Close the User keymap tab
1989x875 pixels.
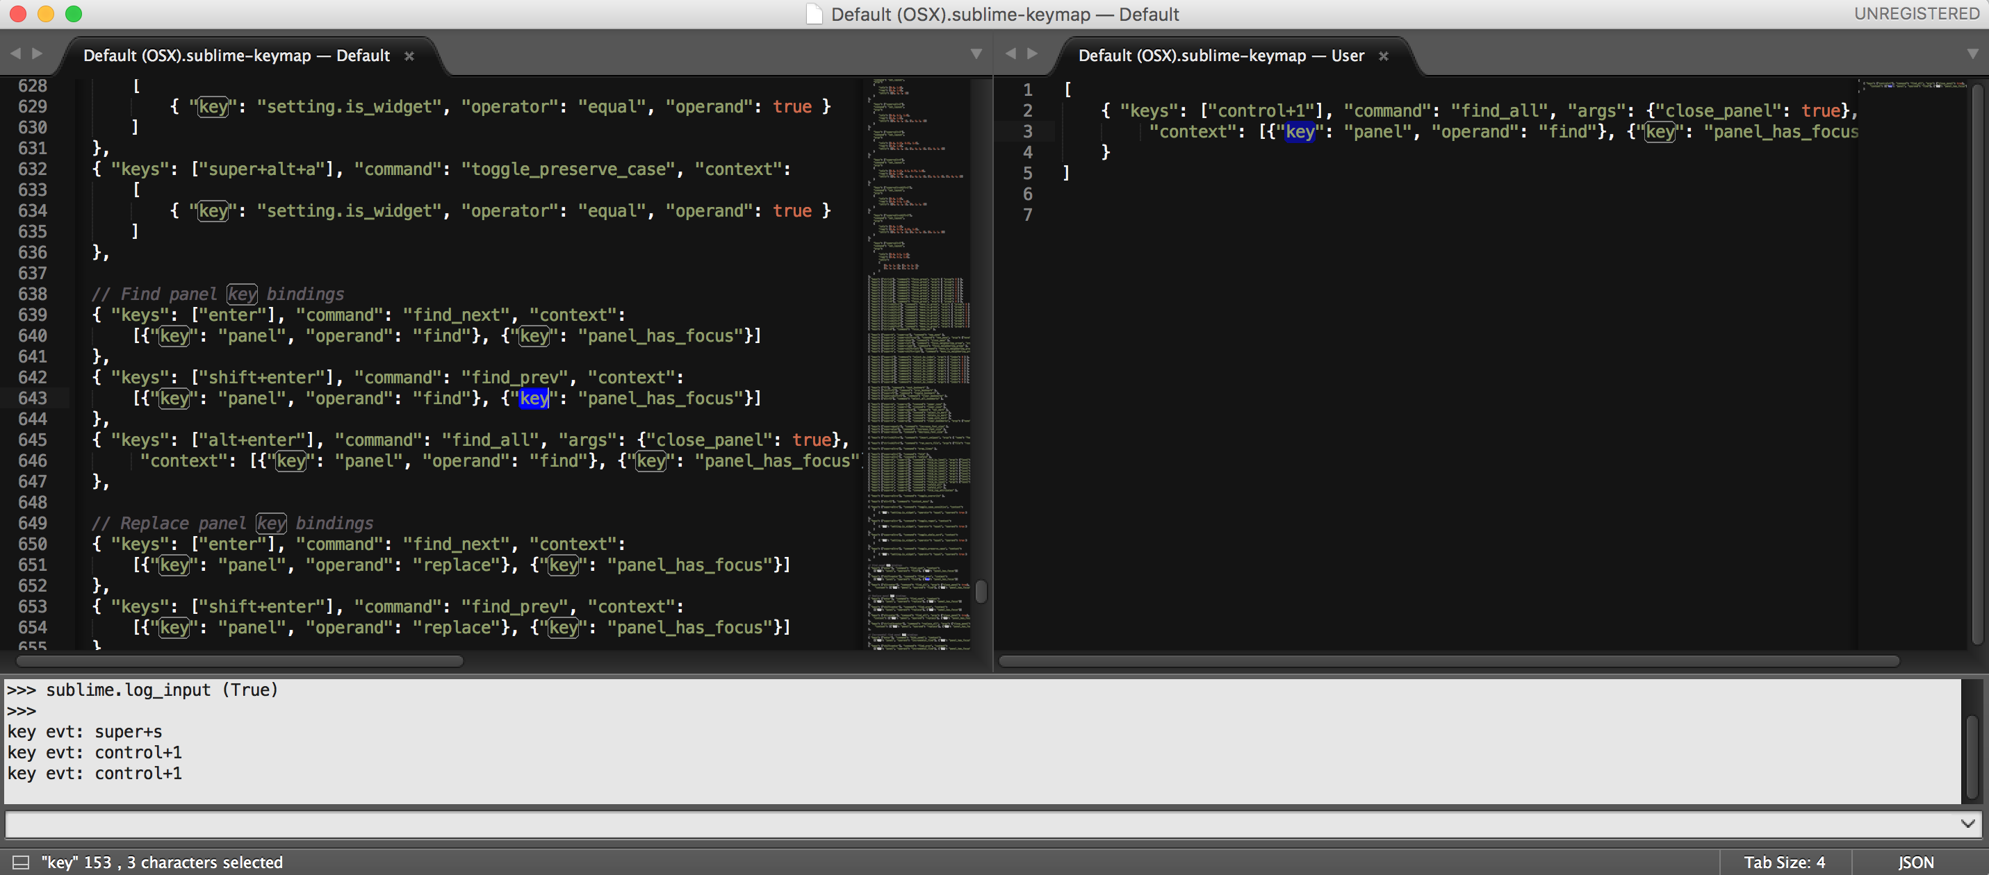coord(1383,56)
